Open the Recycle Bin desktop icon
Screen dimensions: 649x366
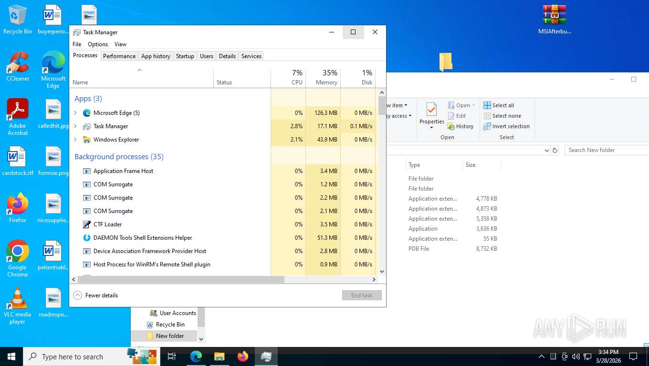point(18,19)
